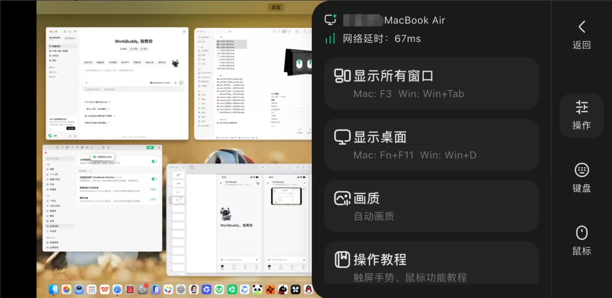This screenshot has height=298, width=612.
Task: Click the round send button in WorkBuddy
Action: 181,83
